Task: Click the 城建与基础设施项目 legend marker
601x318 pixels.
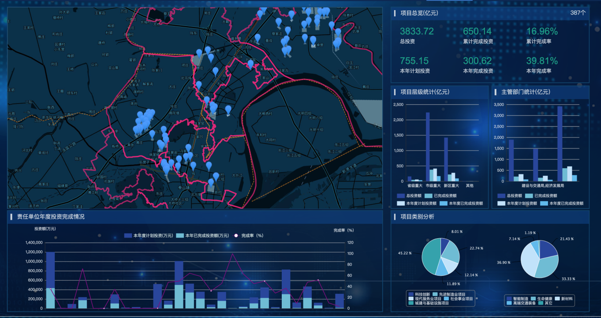Action: click(411, 303)
